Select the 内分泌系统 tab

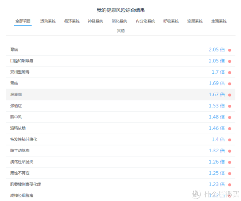[x=145, y=21]
